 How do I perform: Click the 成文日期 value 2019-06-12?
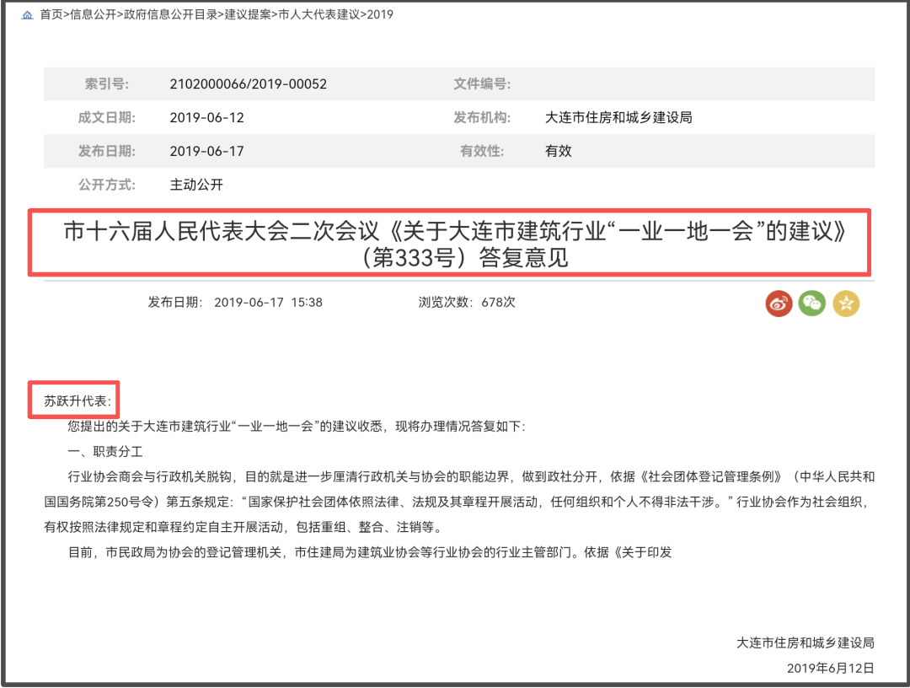click(x=206, y=117)
